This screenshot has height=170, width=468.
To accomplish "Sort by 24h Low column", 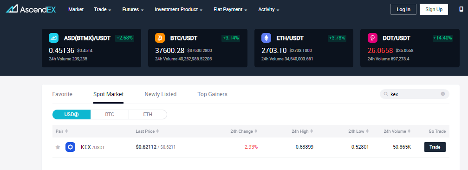I will pos(358,131).
